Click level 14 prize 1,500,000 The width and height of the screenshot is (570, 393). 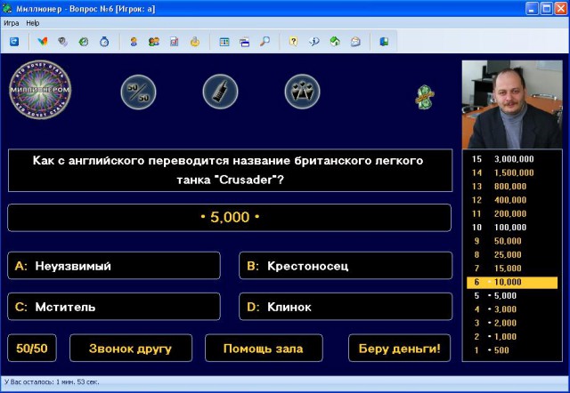point(503,172)
